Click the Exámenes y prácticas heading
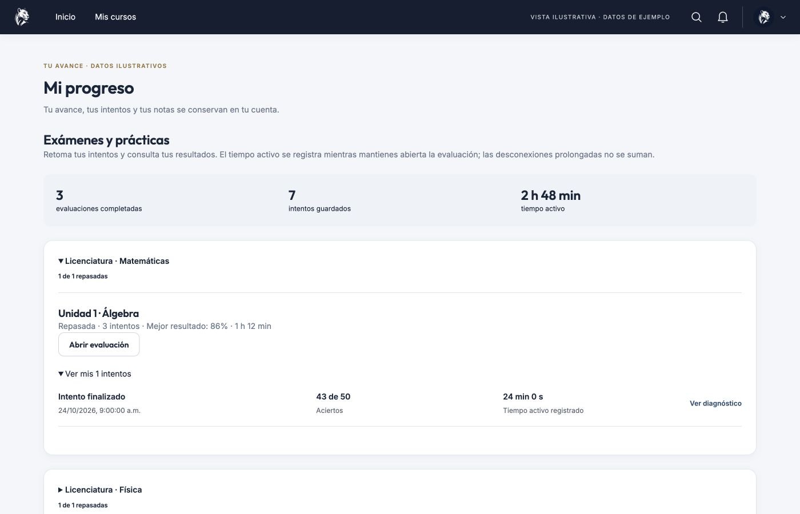 point(106,140)
